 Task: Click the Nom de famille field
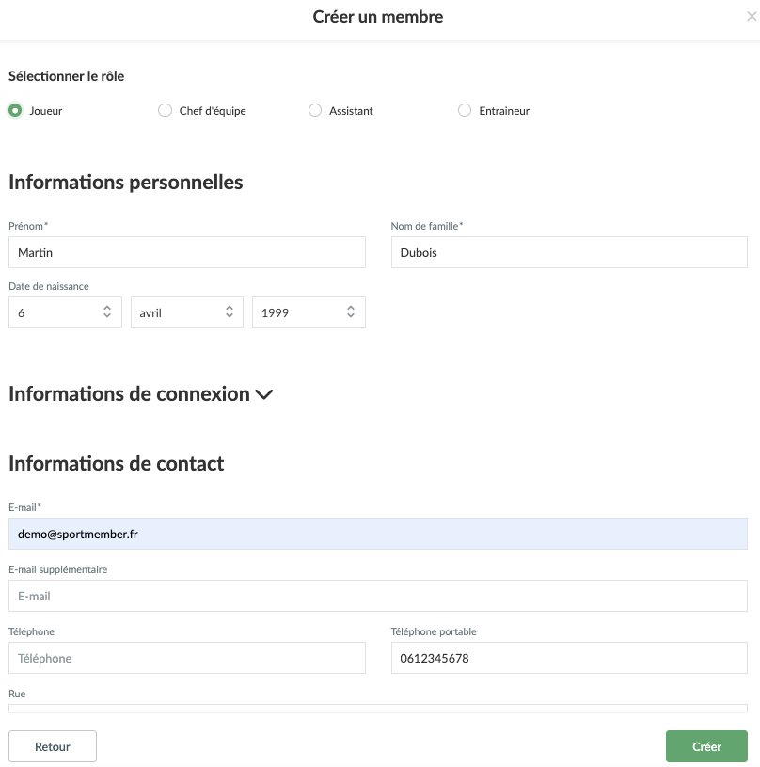pyautogui.click(x=568, y=252)
